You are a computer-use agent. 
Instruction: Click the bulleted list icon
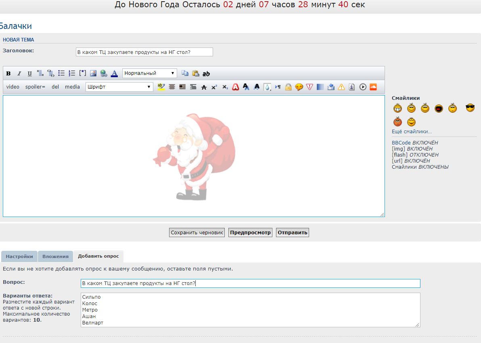[x=61, y=73]
